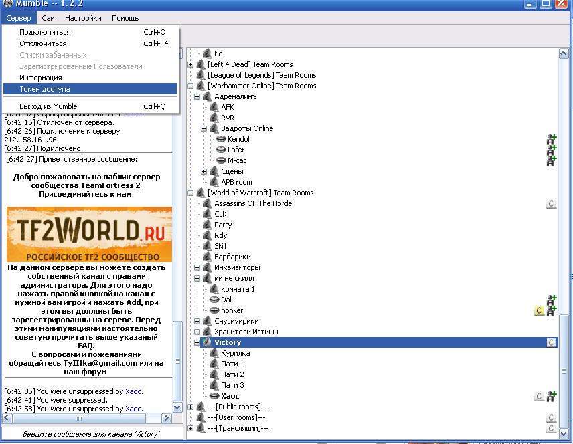The width and height of the screenshot is (573, 444).
Task: Click the channel icon beside Party
Action: [x=208, y=225]
